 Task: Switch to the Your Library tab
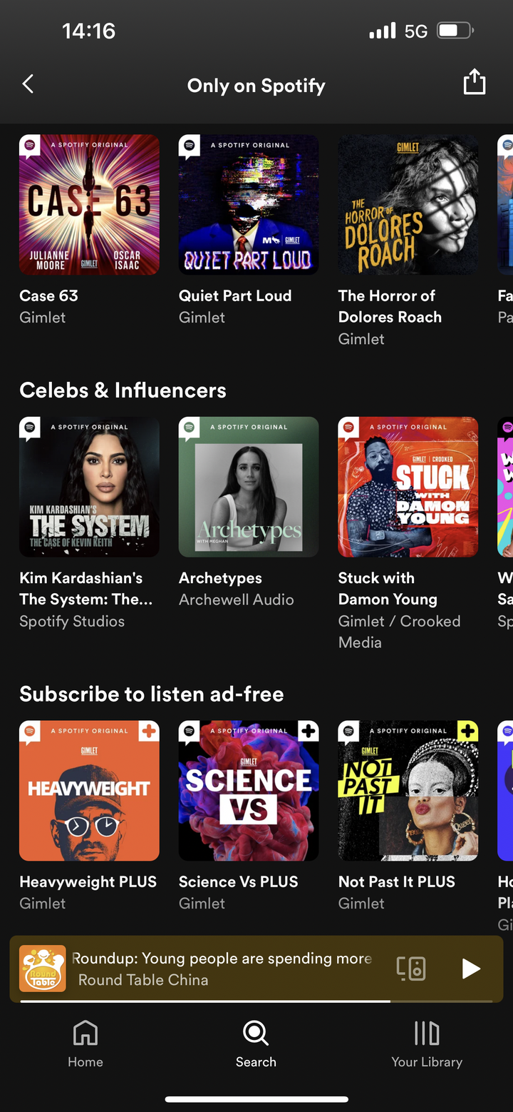(x=427, y=1043)
